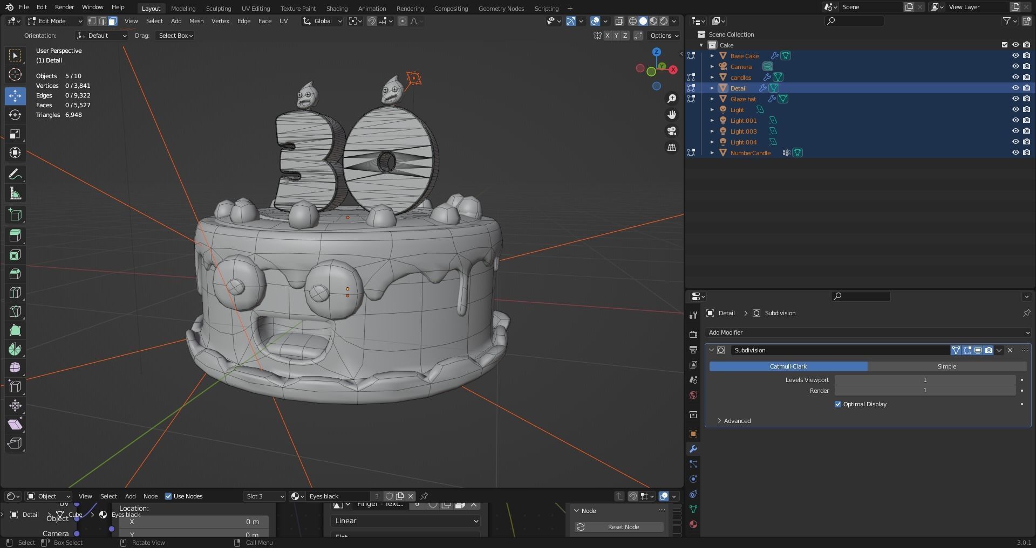
Task: Switch perspective/orthographic grid icon
Action: (672, 147)
